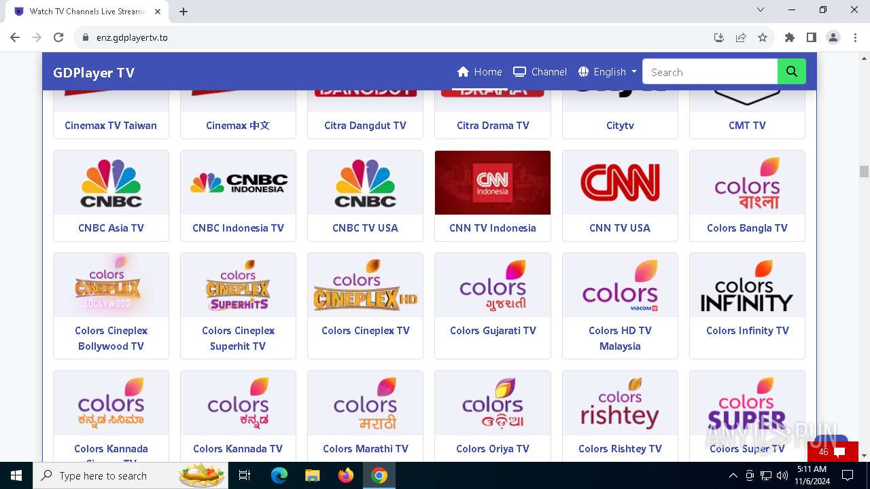Click the Colors Super TV link
The image size is (870, 489).
click(x=747, y=448)
